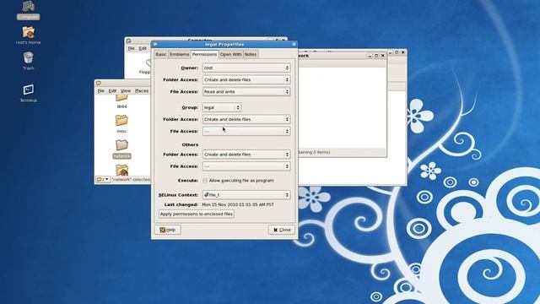Screen dimensions: 540x304
Task: Click the Last changed date text
Action: click(238, 204)
